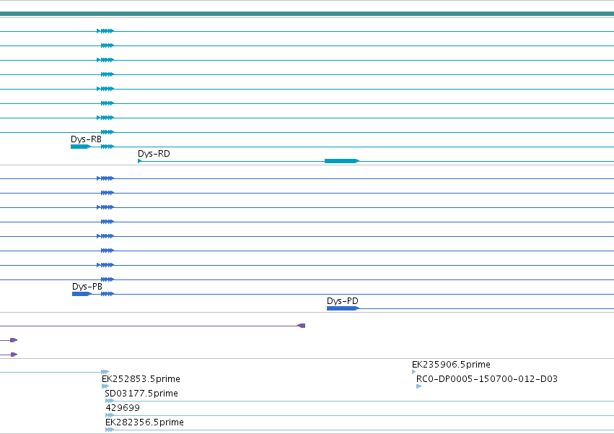Select the purple reverse-strand exon end of long line
This screenshot has width=614, height=434.
pos(301,326)
